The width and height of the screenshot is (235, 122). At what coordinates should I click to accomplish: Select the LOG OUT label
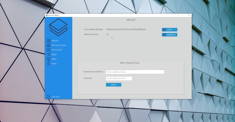pos(56,97)
